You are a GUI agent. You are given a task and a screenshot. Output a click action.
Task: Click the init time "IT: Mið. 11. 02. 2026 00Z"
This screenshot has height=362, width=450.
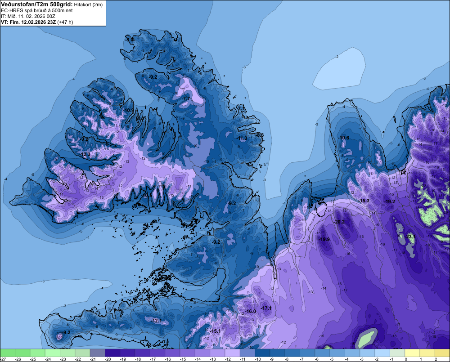[x=28, y=16]
